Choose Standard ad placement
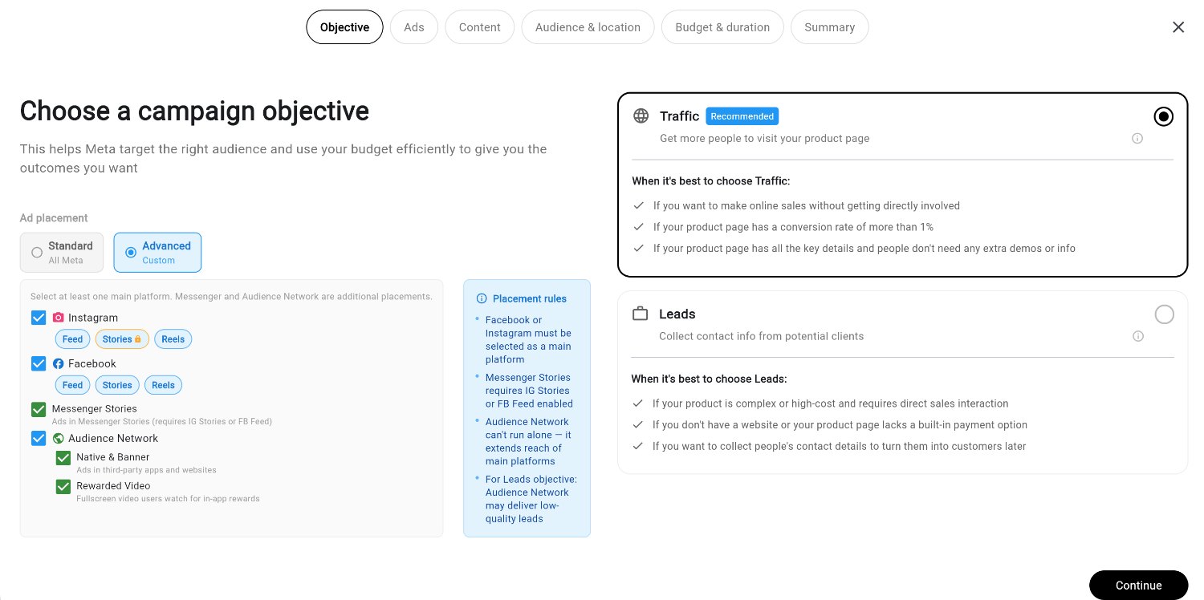 coord(62,253)
